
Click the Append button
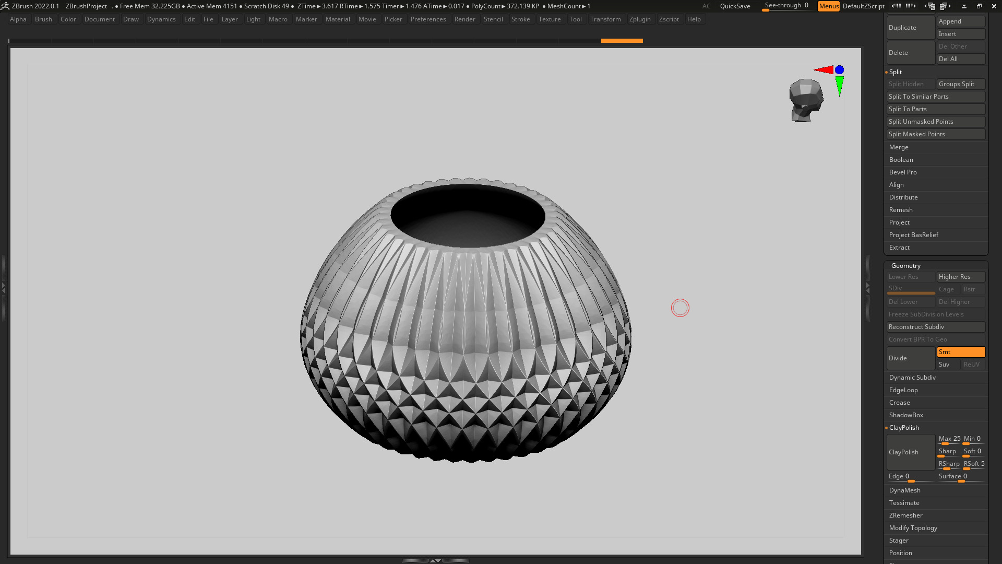pyautogui.click(x=961, y=21)
